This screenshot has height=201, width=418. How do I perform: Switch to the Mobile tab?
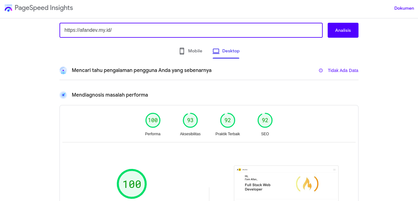point(191,51)
